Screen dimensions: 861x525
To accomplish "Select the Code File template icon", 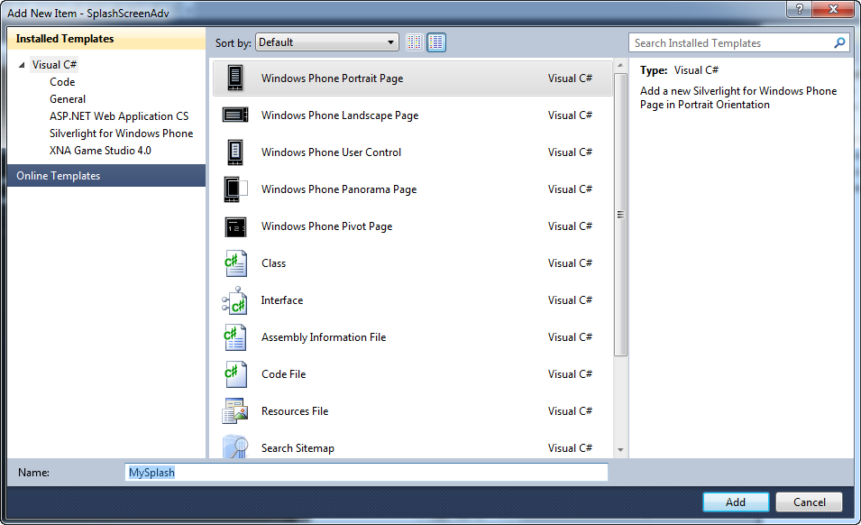I will coord(235,374).
